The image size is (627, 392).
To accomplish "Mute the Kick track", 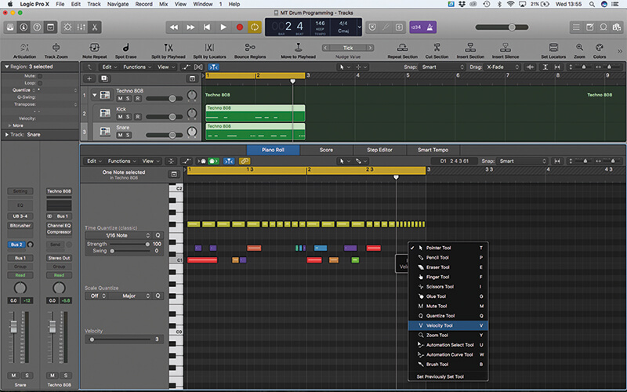I will tap(120, 117).
